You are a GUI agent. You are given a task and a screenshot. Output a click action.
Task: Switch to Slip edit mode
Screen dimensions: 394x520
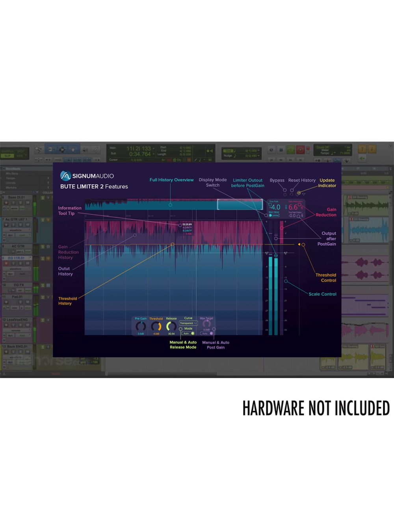pyautogui.click(x=7, y=156)
